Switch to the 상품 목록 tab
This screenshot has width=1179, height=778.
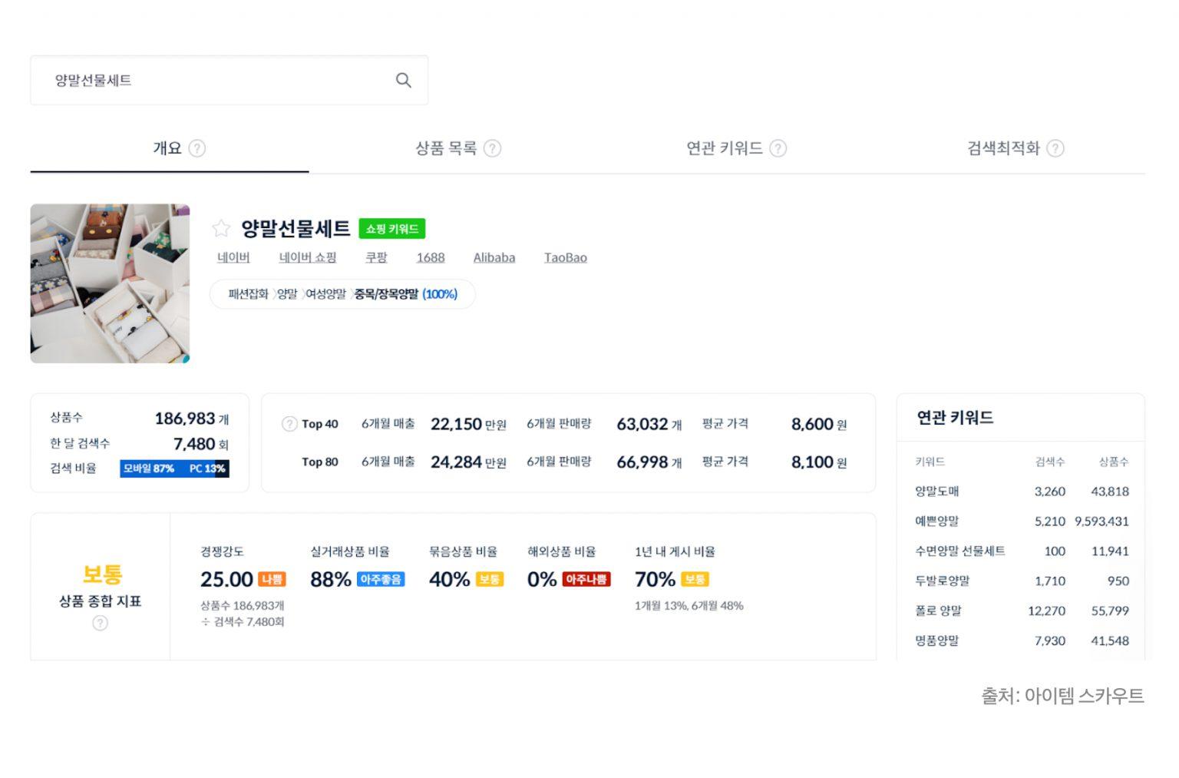coord(446,148)
